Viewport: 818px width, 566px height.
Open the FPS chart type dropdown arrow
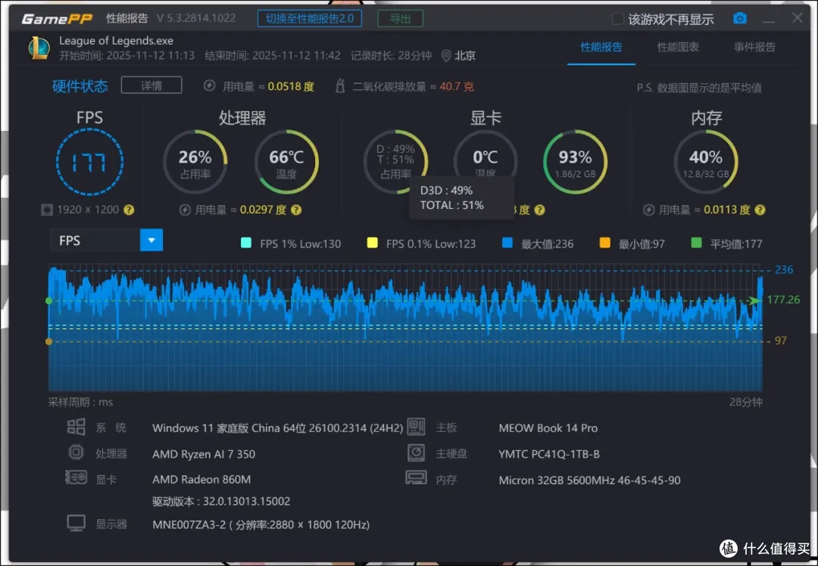pos(151,241)
